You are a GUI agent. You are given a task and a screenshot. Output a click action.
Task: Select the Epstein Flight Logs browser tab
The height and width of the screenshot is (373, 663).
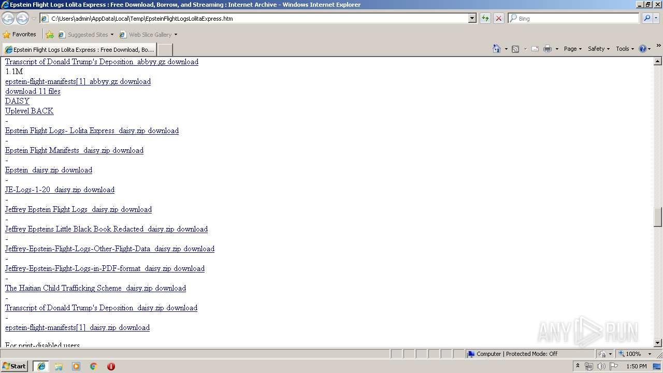79,50
